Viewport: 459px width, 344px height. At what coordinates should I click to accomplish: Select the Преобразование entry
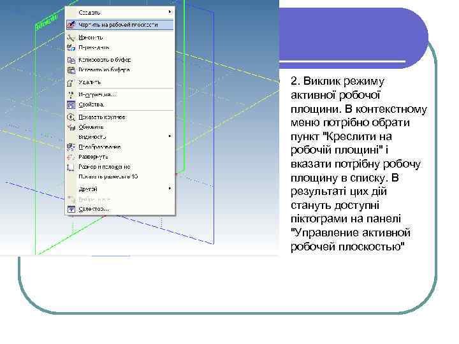pos(120,147)
